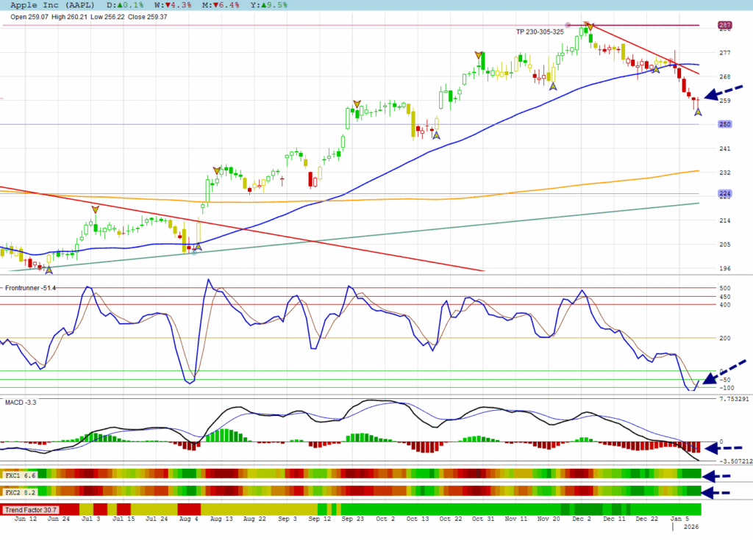The image size is (753, 540).
Task: Click the FXC1 6.6 indicator label
Action: tap(19, 475)
